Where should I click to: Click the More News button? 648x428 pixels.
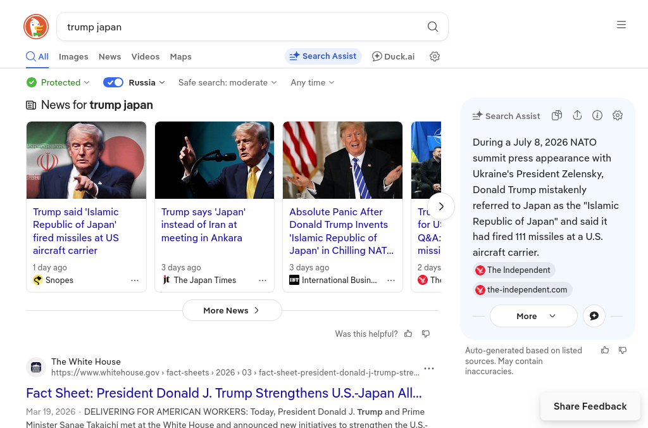click(232, 311)
